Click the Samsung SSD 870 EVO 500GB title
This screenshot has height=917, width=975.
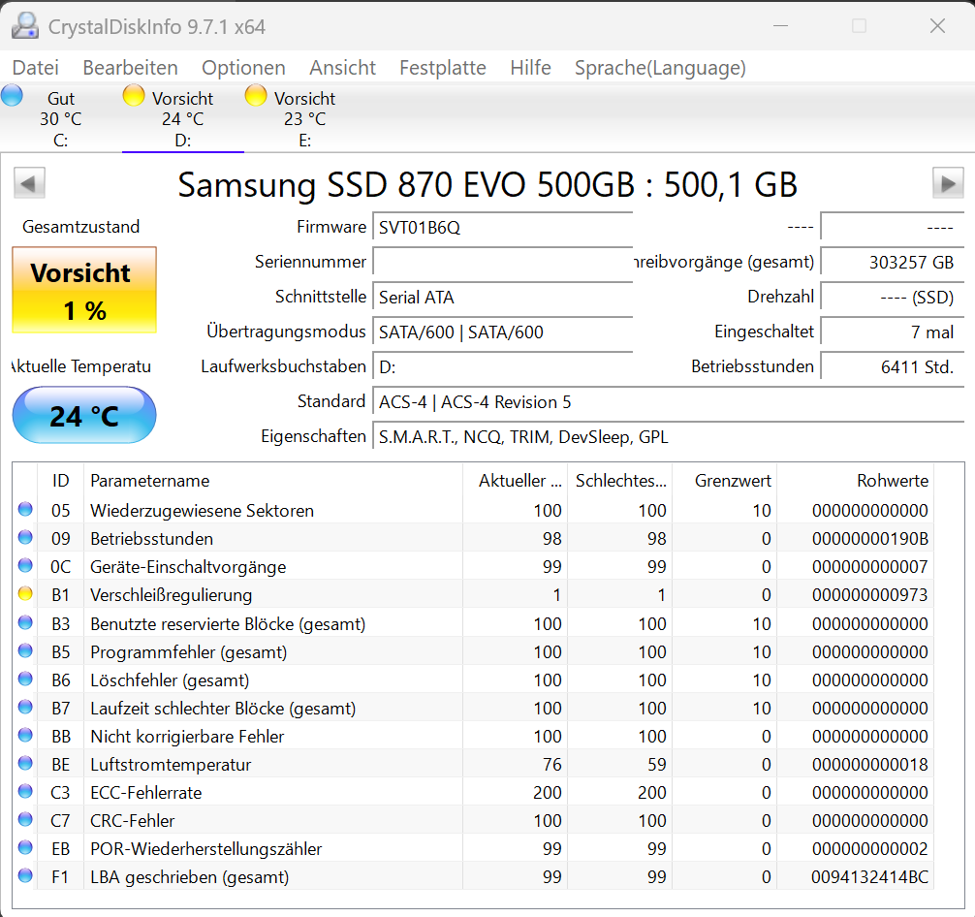[x=487, y=184]
